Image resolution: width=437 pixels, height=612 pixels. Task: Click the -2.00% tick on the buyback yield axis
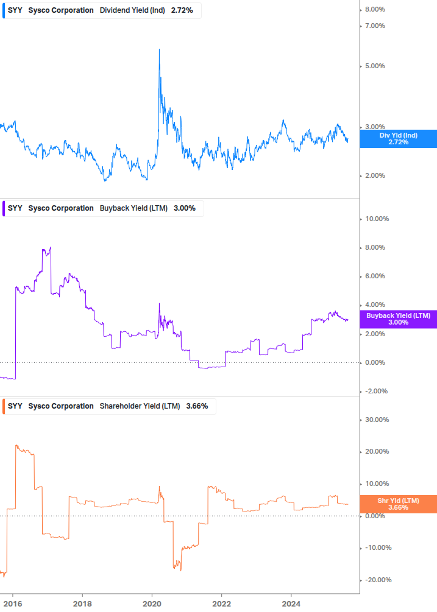[377, 392]
